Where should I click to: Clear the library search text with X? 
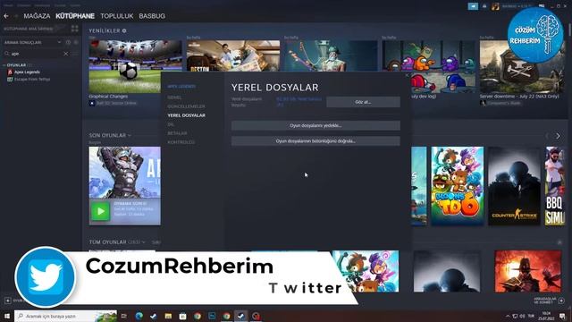(x=66, y=54)
